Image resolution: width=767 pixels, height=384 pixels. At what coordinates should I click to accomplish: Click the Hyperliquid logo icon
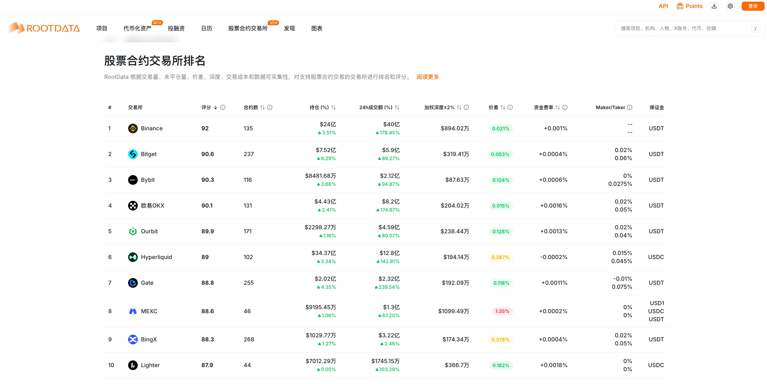[133, 257]
